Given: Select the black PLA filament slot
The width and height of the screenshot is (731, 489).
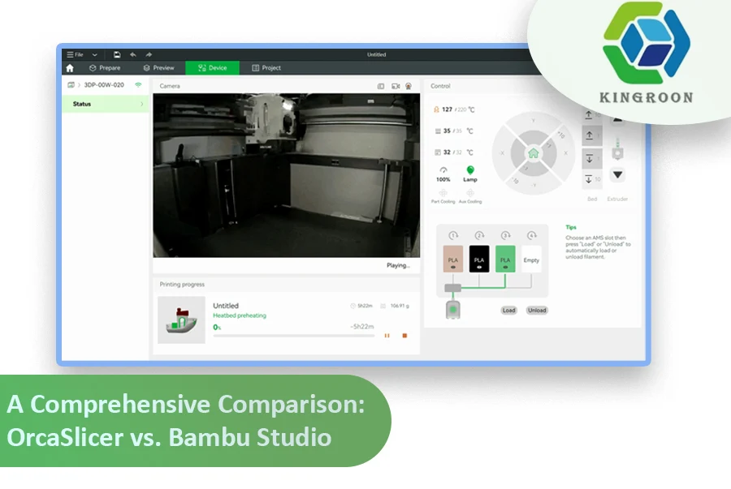Looking at the screenshot, I should [x=478, y=260].
